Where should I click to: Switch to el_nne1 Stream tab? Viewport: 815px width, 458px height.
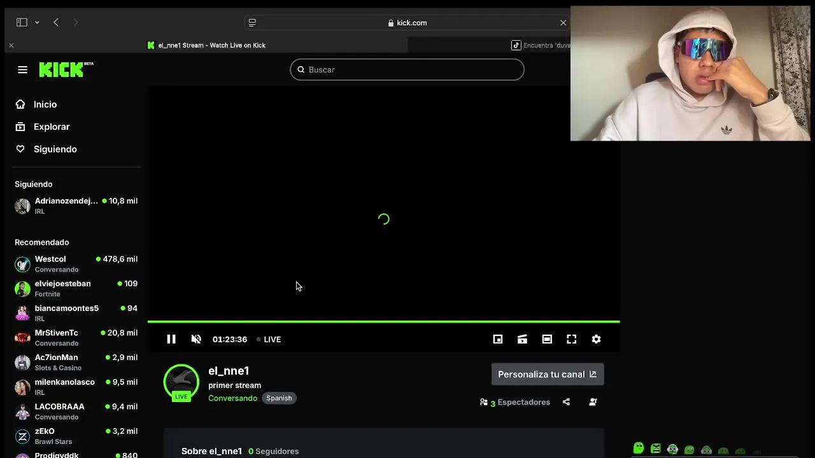pyautogui.click(x=206, y=45)
